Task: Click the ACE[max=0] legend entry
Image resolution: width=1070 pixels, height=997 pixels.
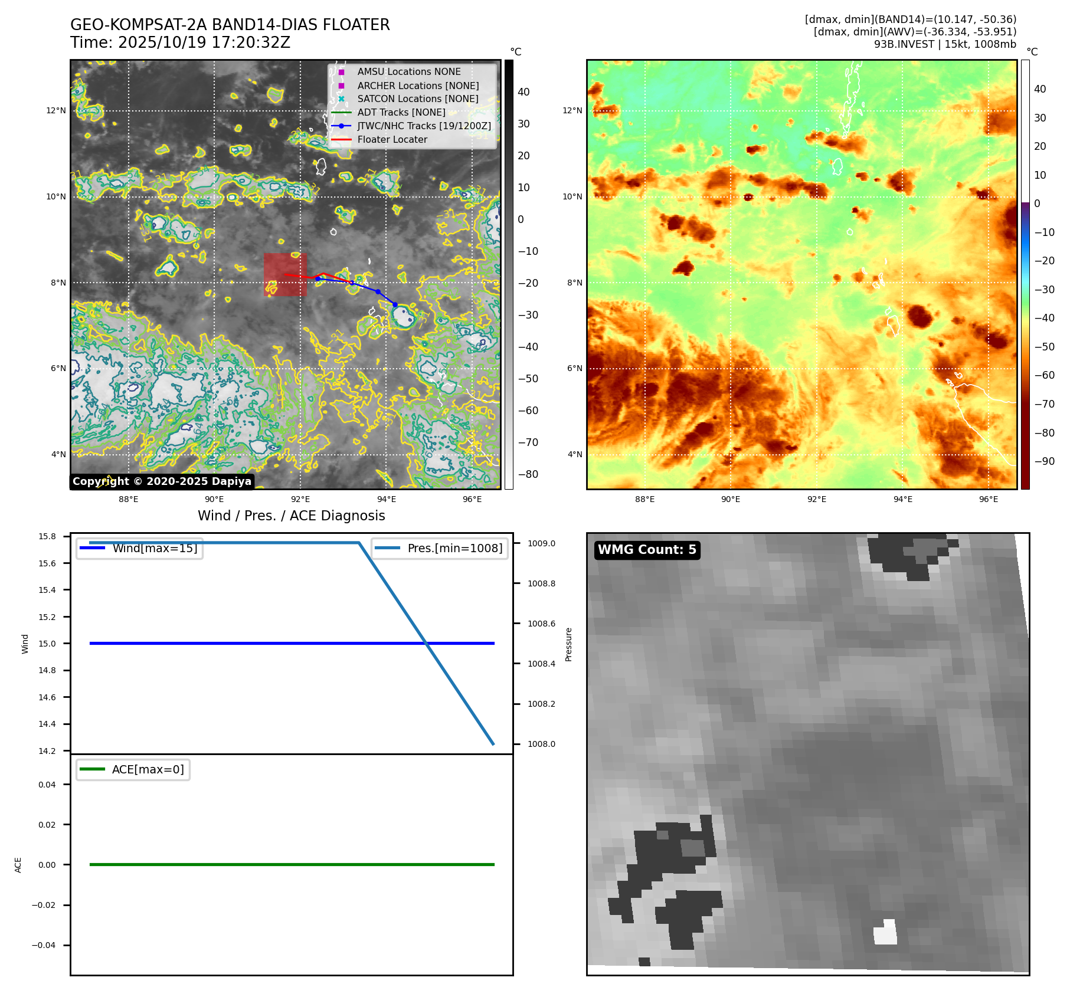Action: pos(133,769)
